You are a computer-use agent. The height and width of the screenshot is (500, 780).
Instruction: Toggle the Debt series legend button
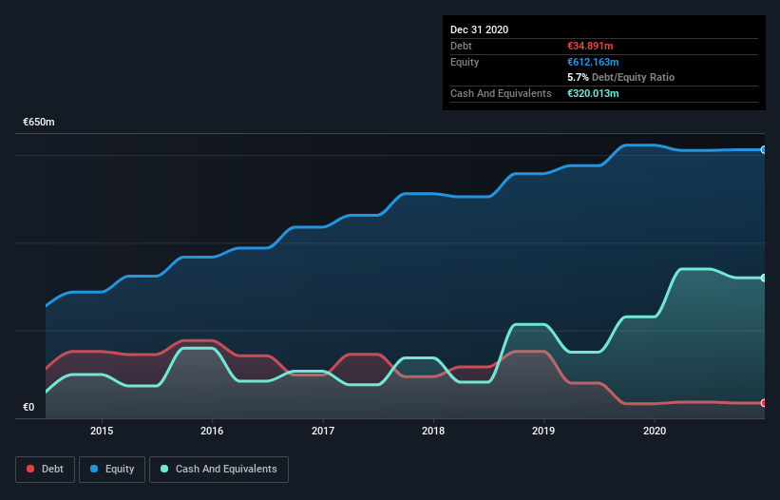point(46,470)
